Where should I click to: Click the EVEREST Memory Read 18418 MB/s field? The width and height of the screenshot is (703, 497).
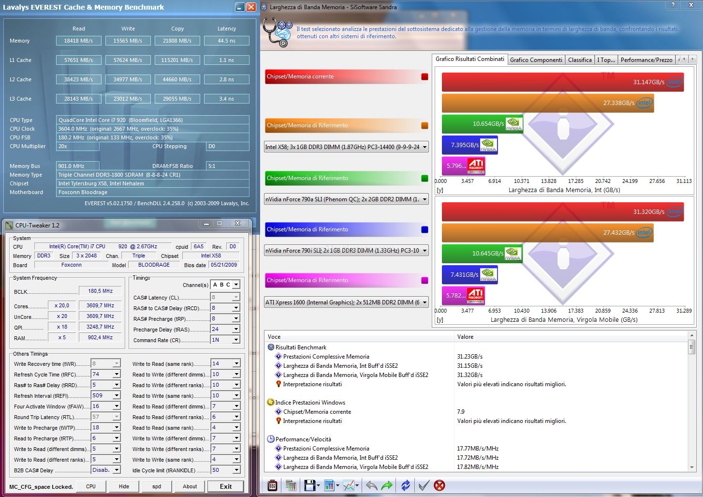click(78, 41)
